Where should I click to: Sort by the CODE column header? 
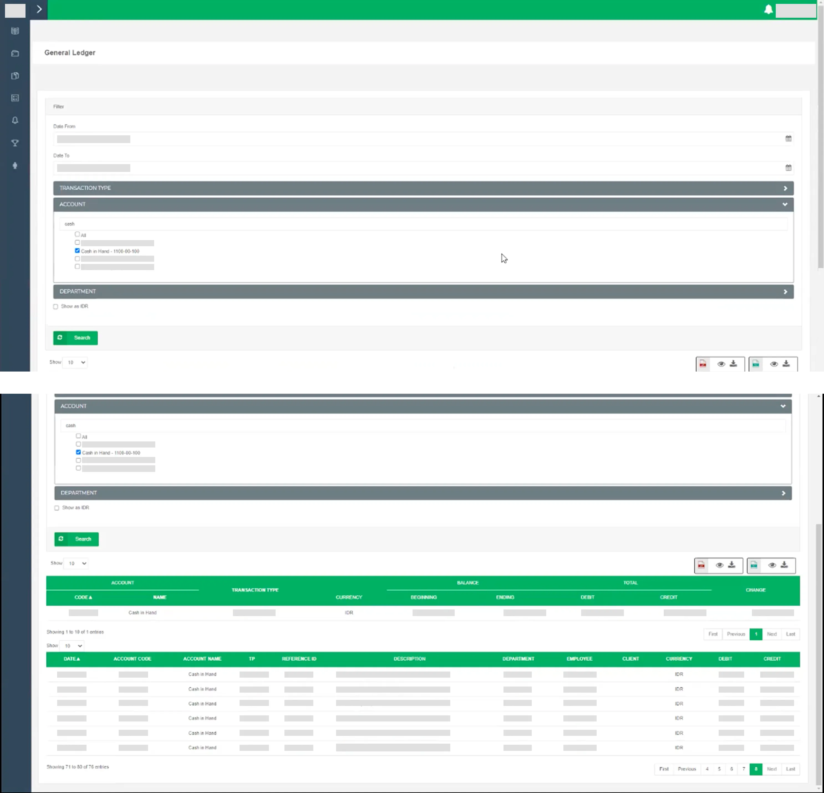pyautogui.click(x=83, y=598)
